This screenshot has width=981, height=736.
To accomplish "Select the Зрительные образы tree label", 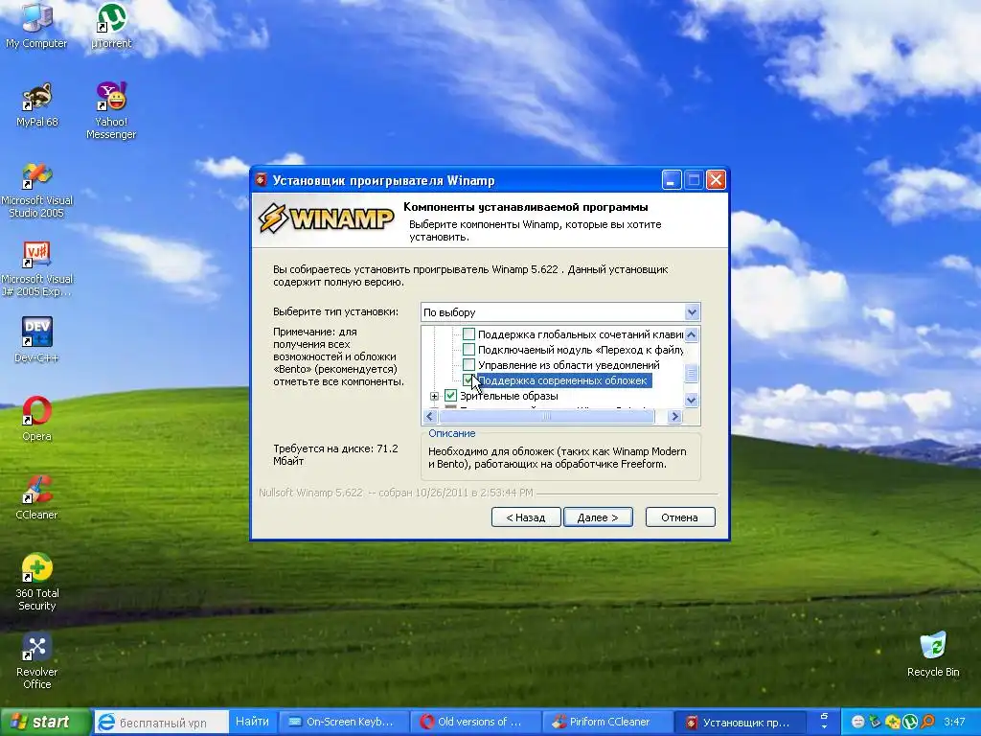I will point(510,396).
